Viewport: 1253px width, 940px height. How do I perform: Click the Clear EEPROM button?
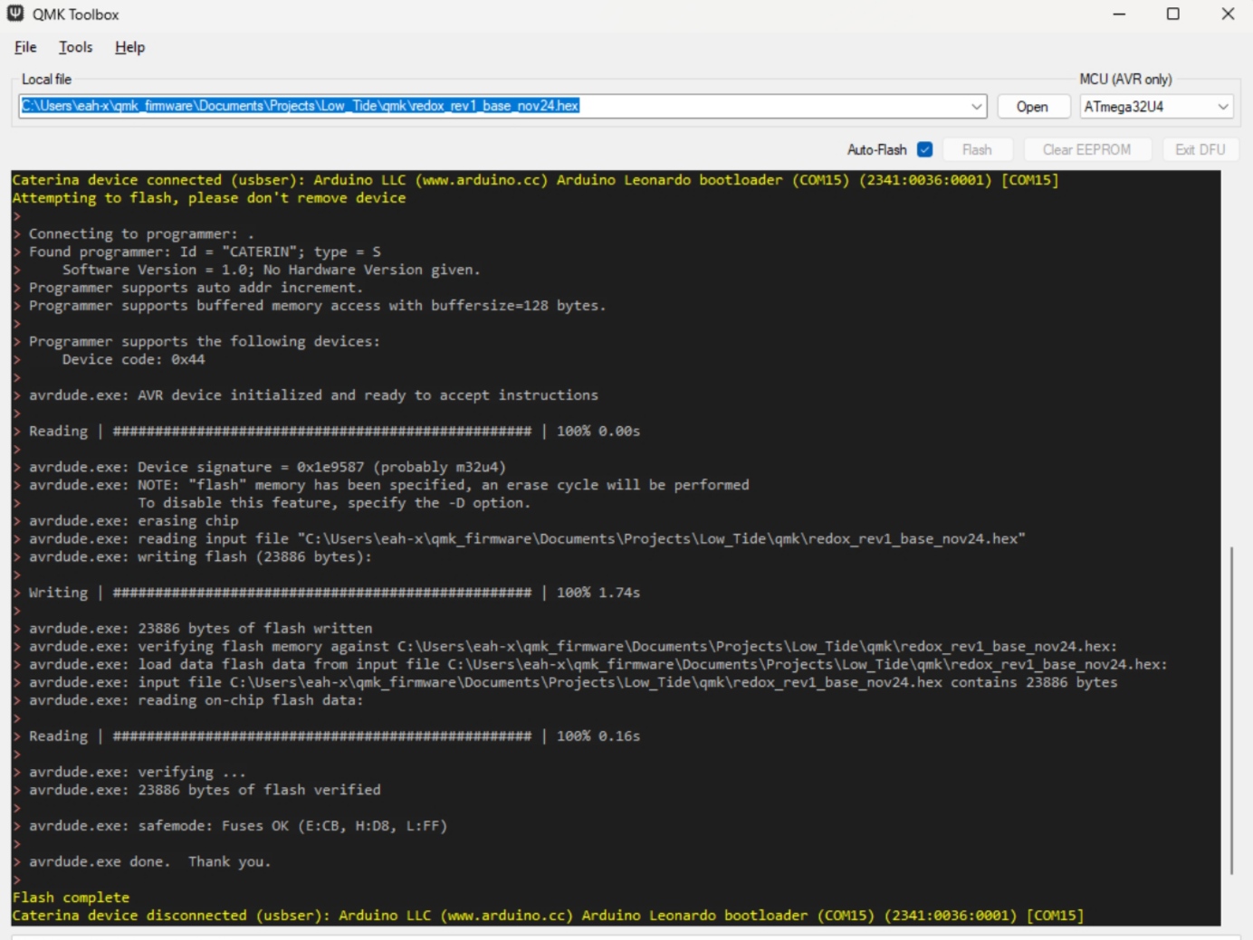click(x=1086, y=149)
